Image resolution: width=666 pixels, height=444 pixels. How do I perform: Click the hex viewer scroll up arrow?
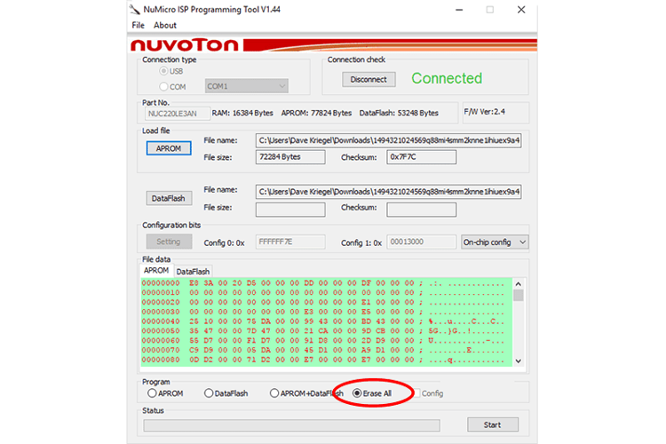[x=519, y=284]
